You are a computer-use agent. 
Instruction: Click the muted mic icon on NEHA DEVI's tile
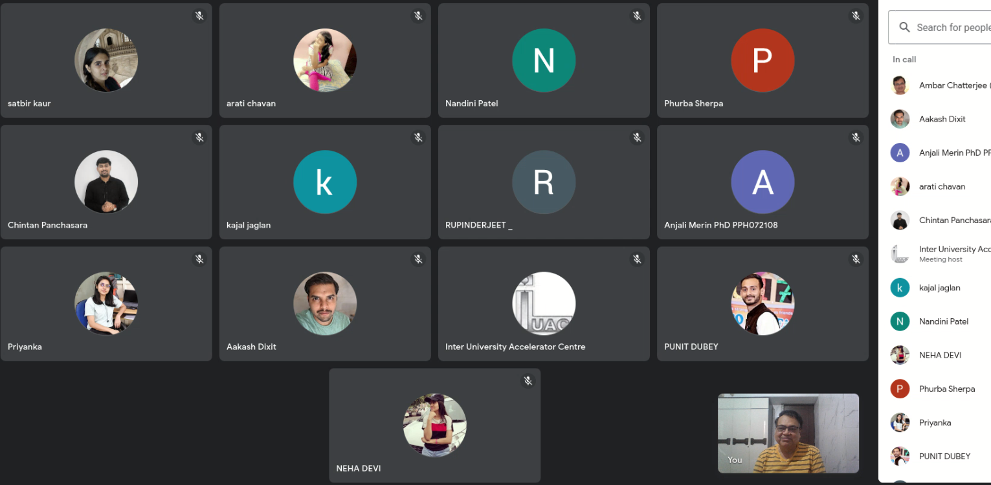click(528, 381)
